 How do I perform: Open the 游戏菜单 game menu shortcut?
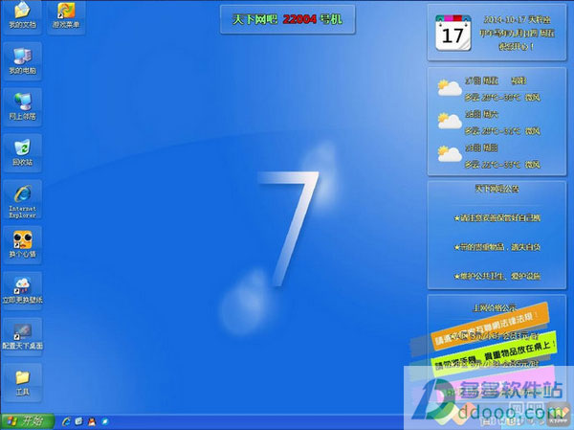point(66,16)
